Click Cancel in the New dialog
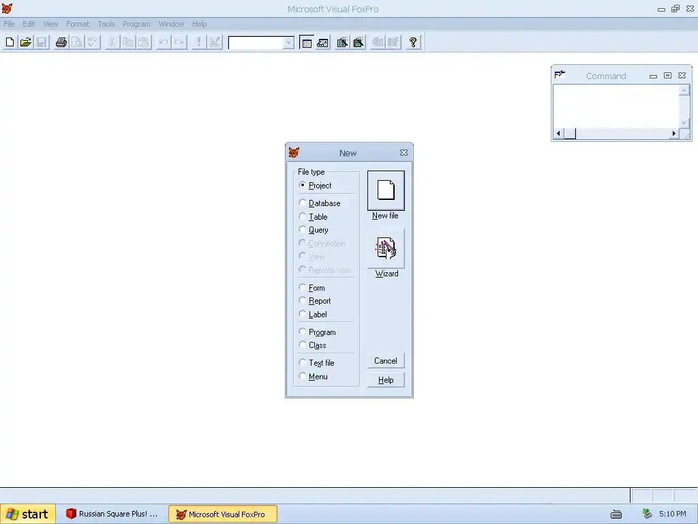 coord(386,361)
